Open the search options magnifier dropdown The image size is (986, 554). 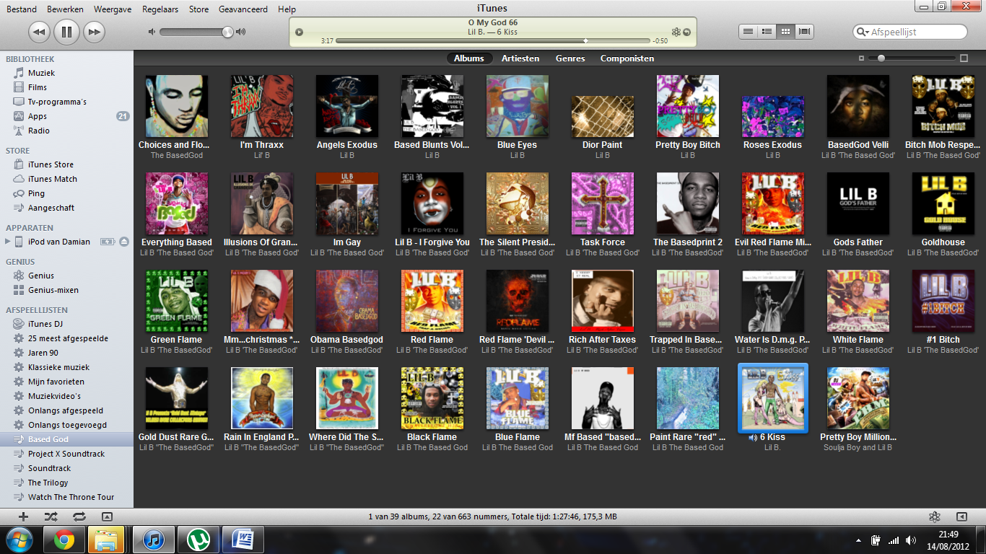[x=862, y=32]
